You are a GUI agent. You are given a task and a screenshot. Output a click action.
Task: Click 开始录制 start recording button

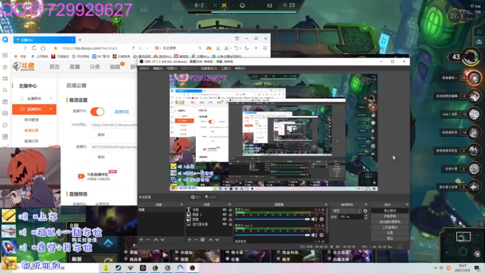pos(390,216)
